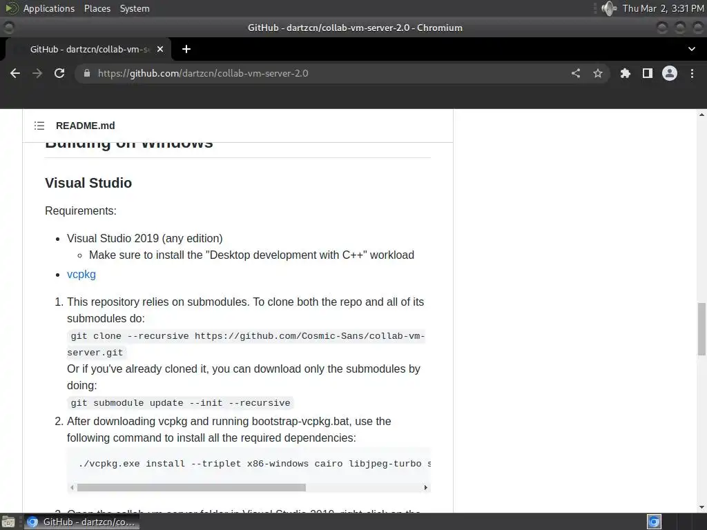Click the Visual Studio heading

coord(88,183)
